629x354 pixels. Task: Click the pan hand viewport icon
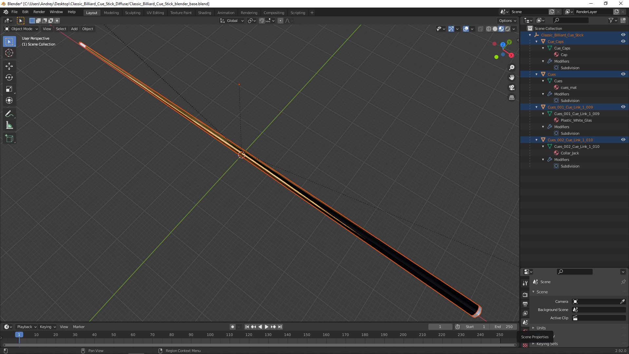(512, 78)
